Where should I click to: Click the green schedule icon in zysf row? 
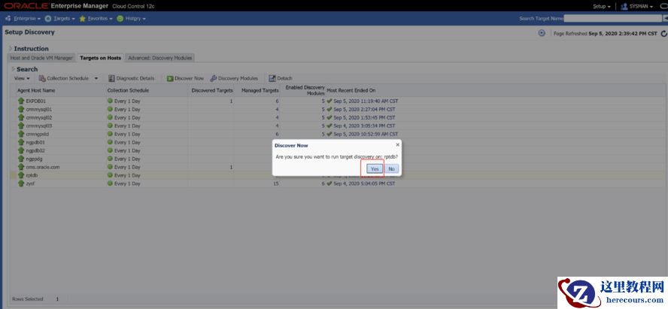tap(110, 183)
